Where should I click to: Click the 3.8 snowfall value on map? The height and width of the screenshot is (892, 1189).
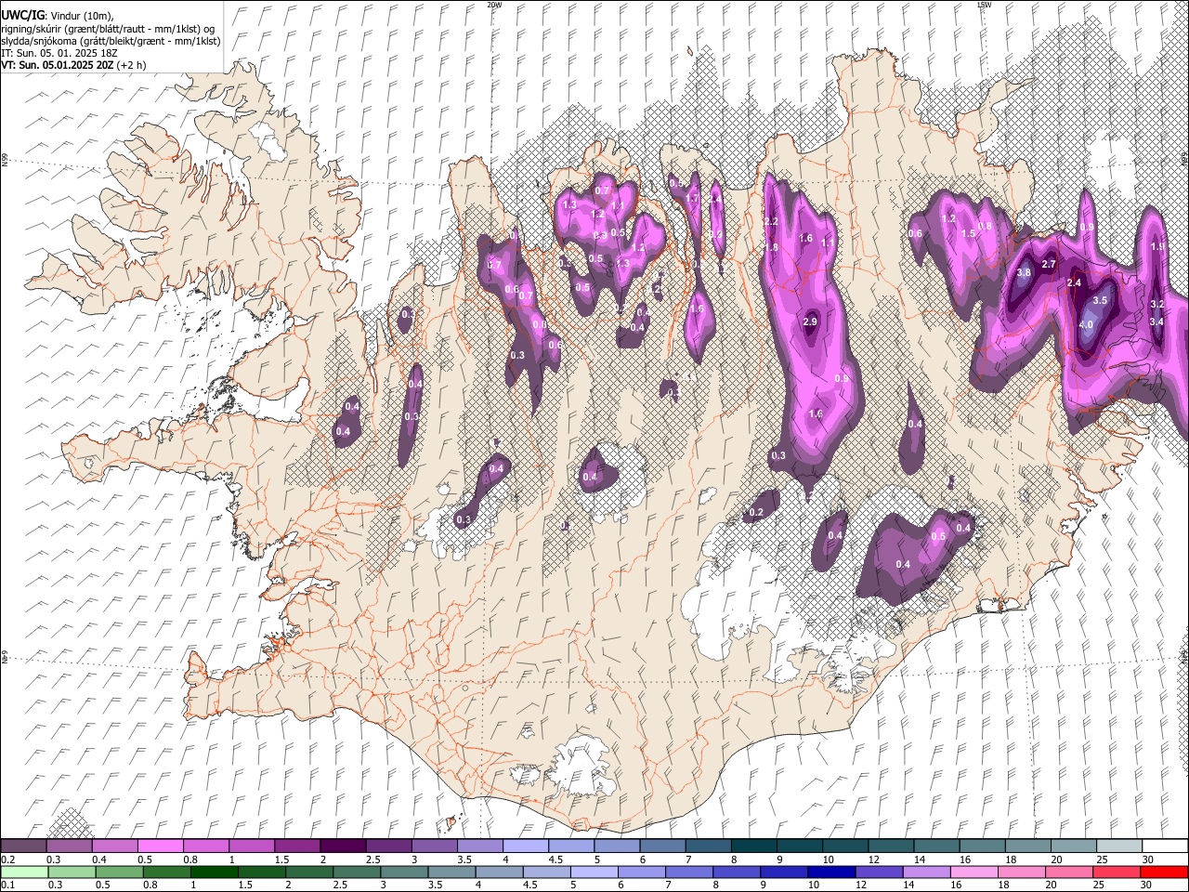coord(1025,272)
